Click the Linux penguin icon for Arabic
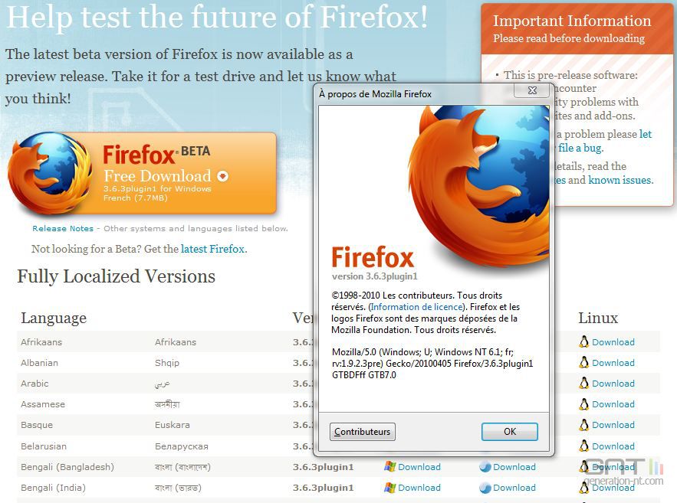 pyautogui.click(x=583, y=383)
